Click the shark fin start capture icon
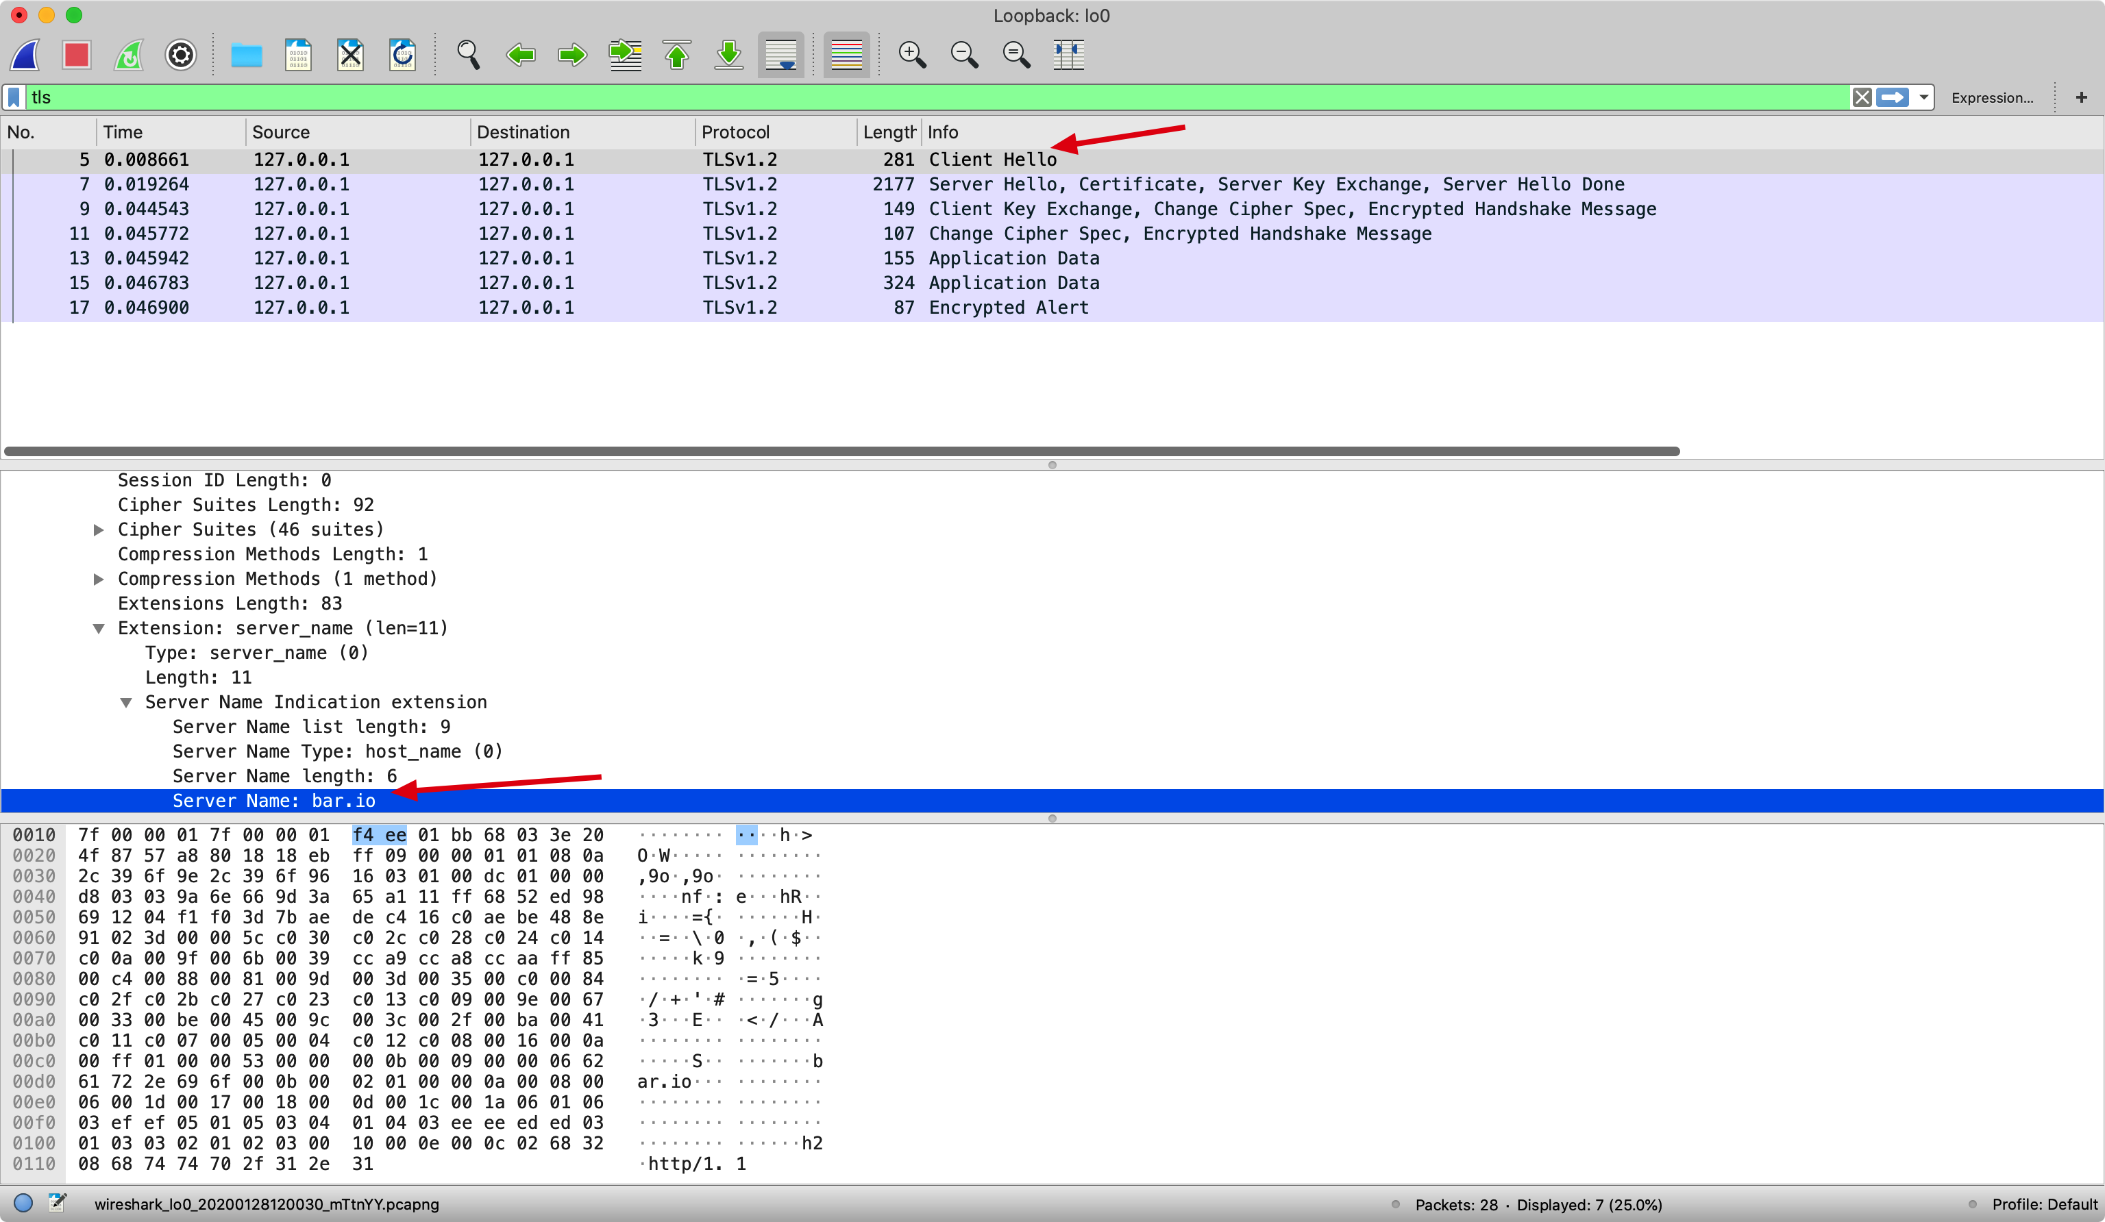The height and width of the screenshot is (1222, 2105). tap(25, 55)
